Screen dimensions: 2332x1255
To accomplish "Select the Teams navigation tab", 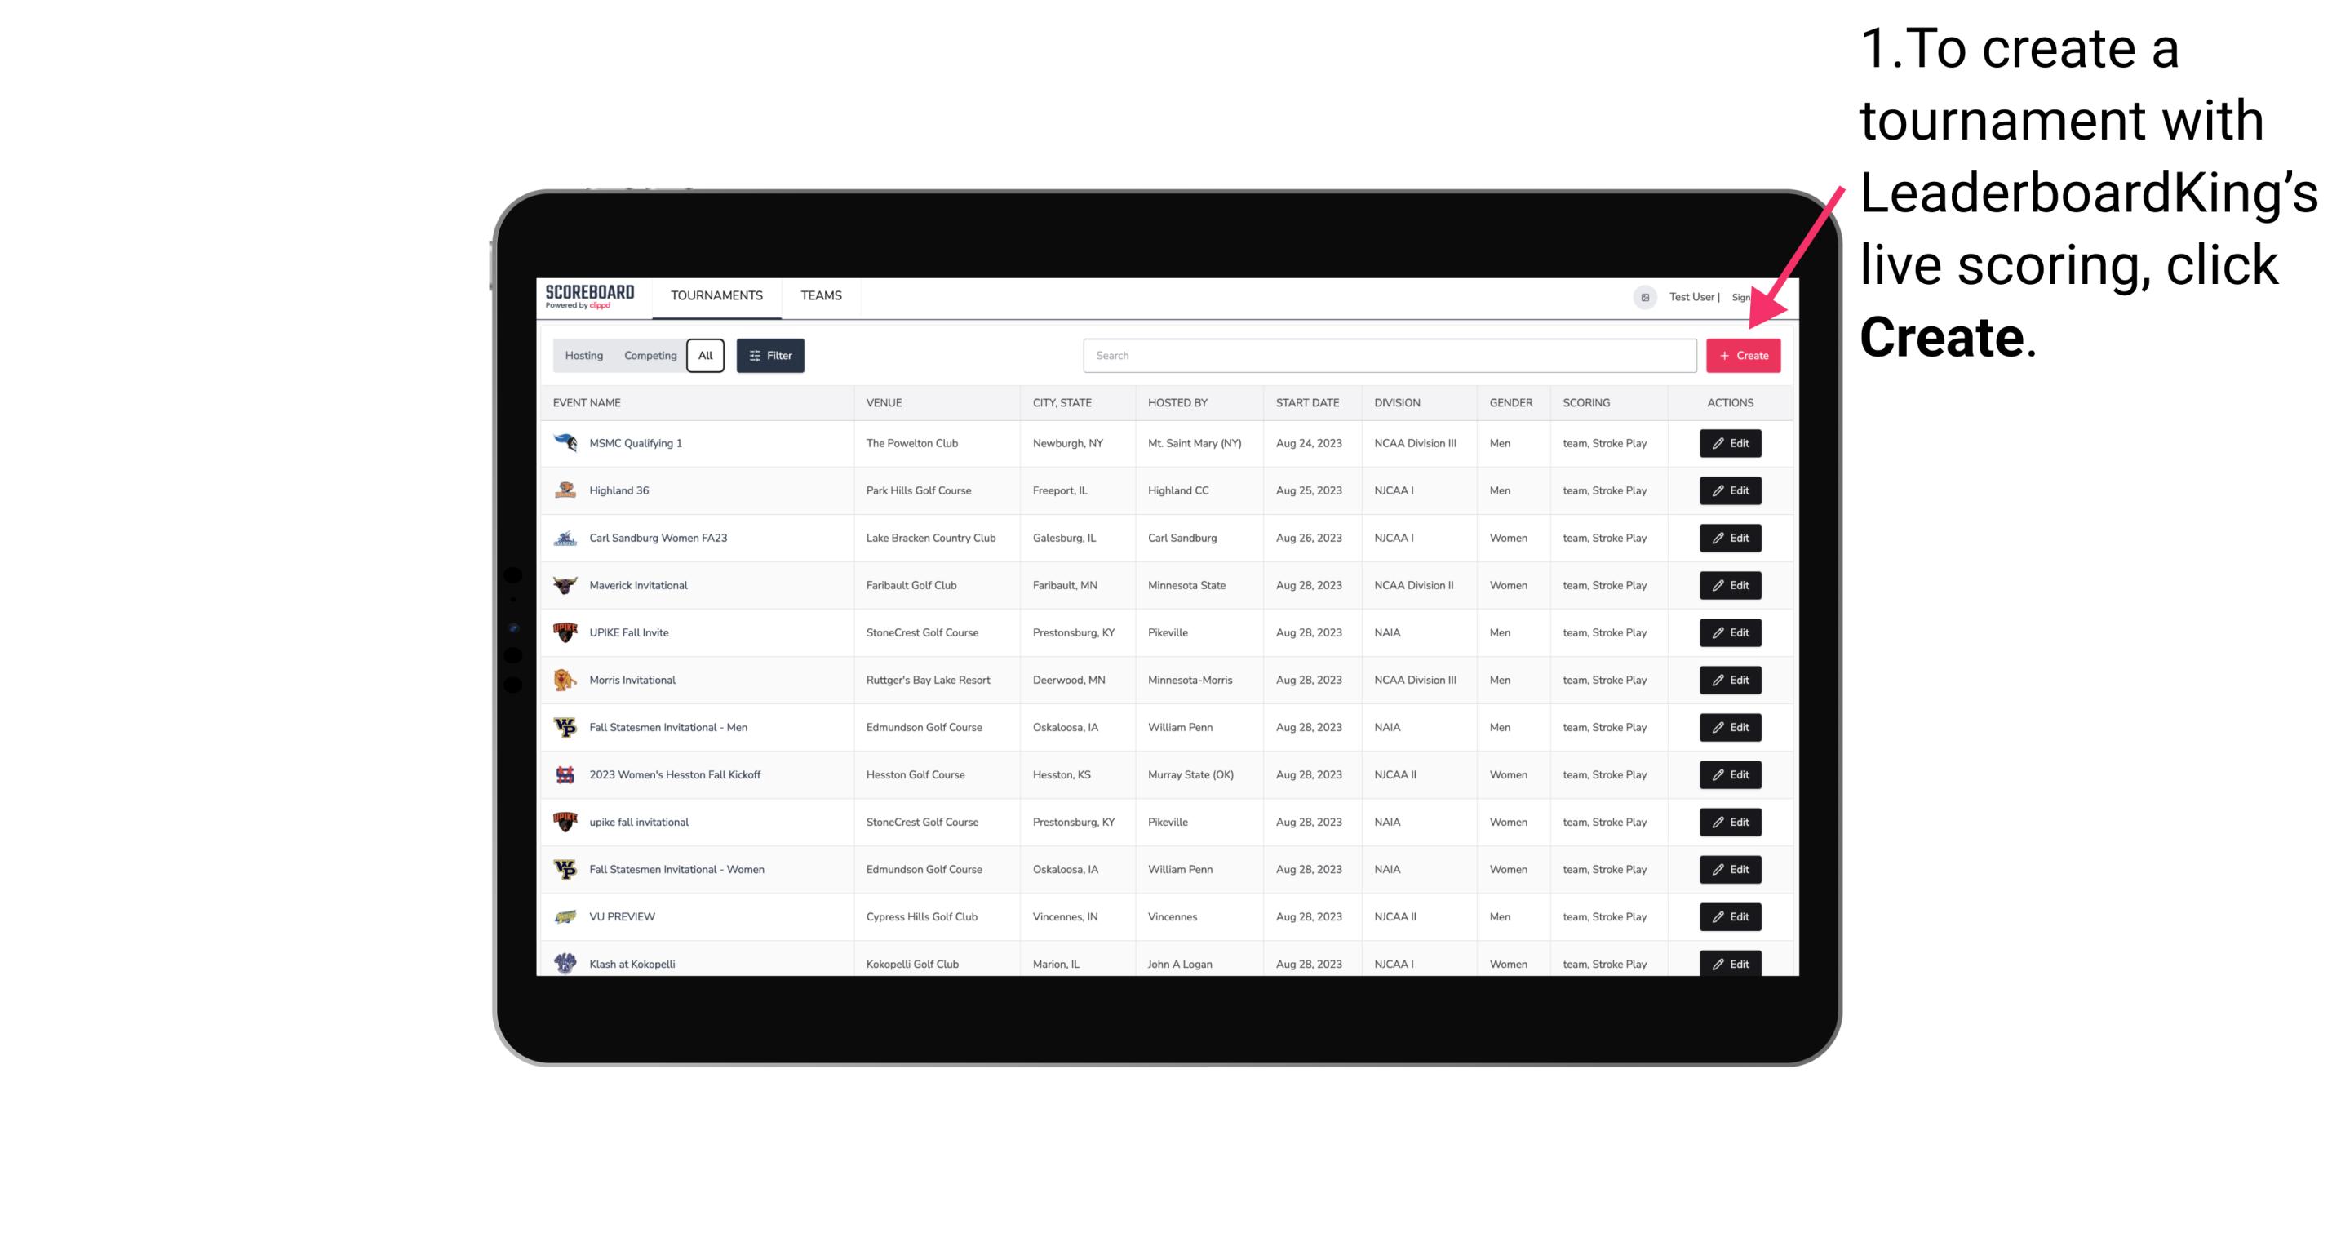I will tap(821, 297).
